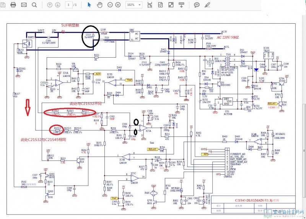Click the note '此处C21S32与C21S45相同'
This screenshot has width=306, height=219.
[43, 140]
